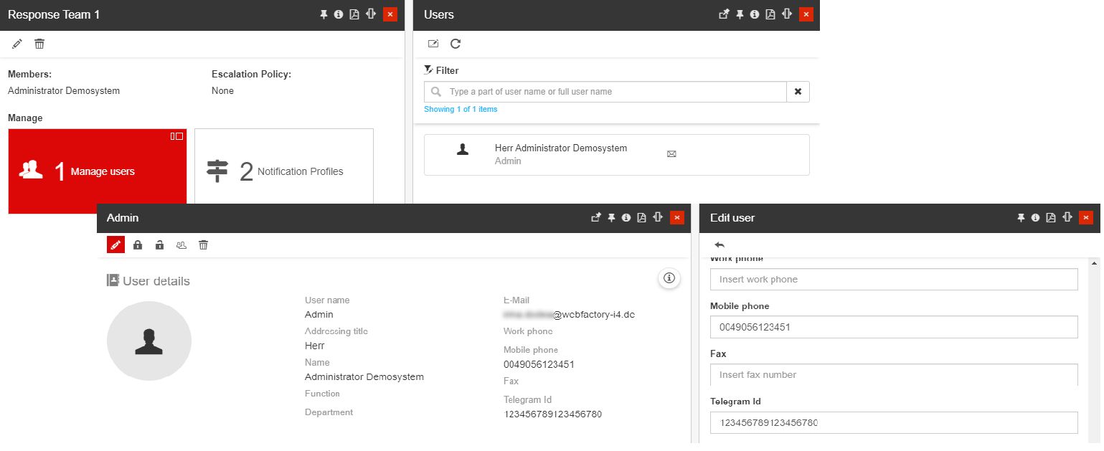Click the Mobile phone input field
Viewport: 1104px width, 451px height.
893,327
